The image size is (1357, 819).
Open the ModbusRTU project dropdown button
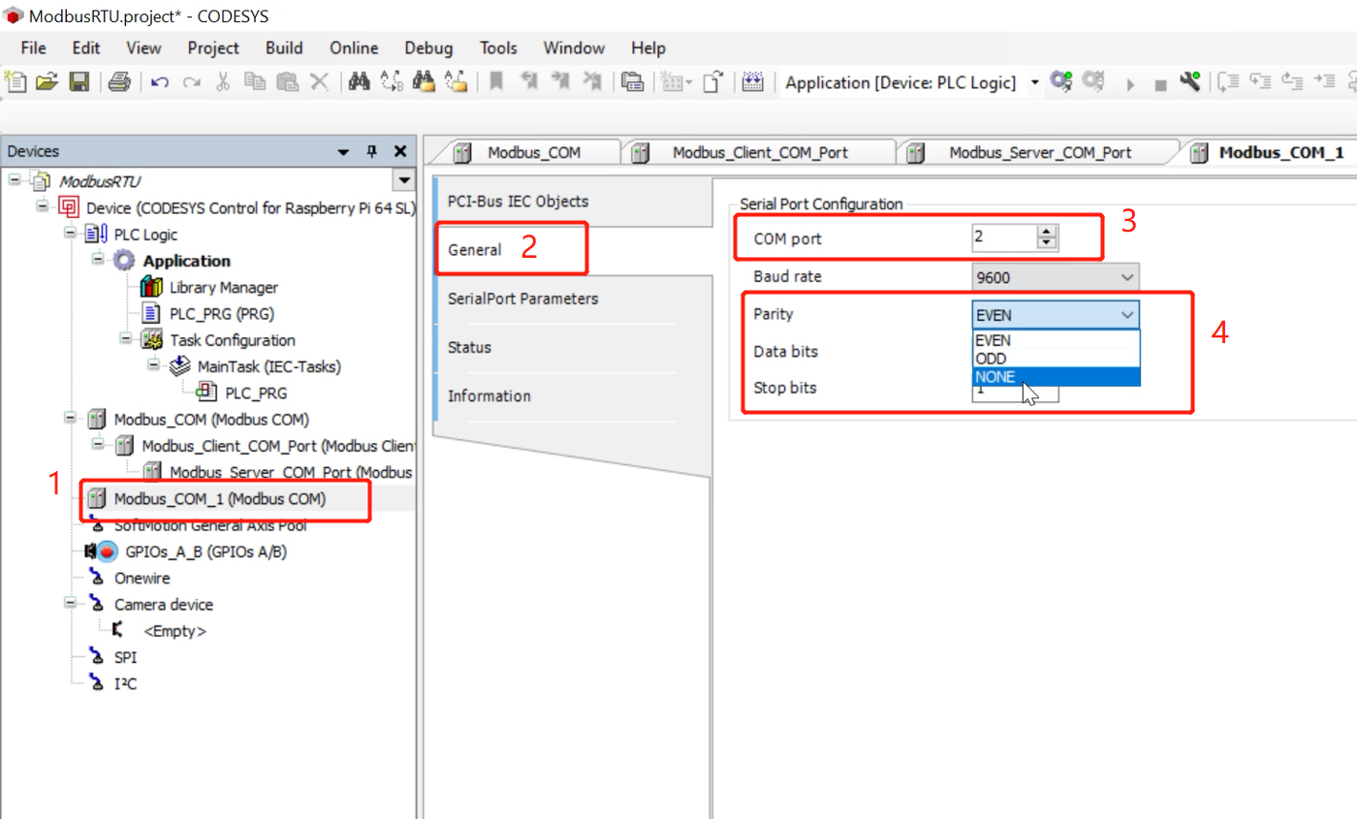404,181
